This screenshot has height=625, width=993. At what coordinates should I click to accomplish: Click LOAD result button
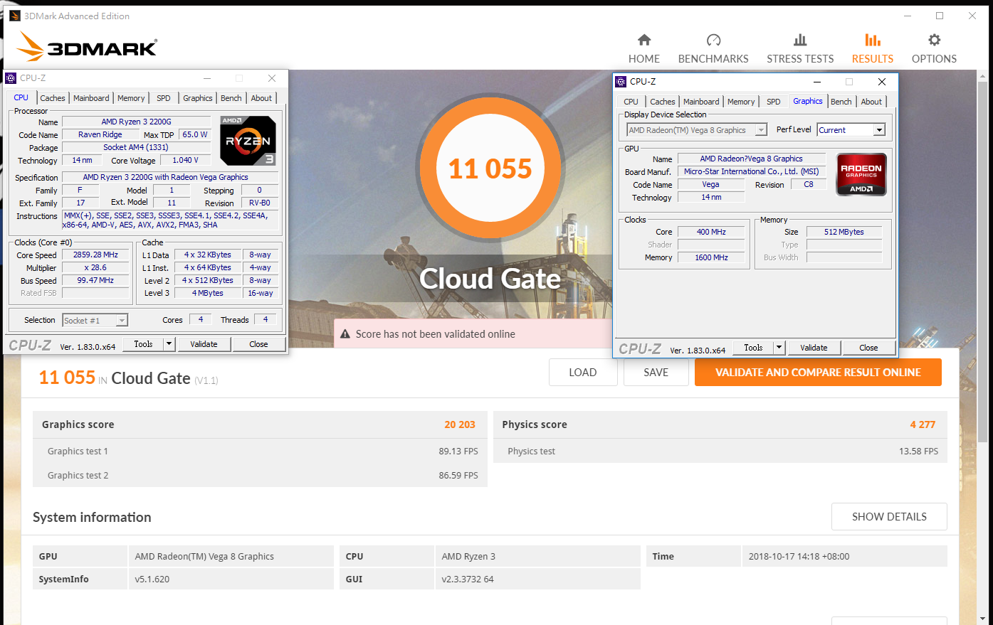(583, 373)
